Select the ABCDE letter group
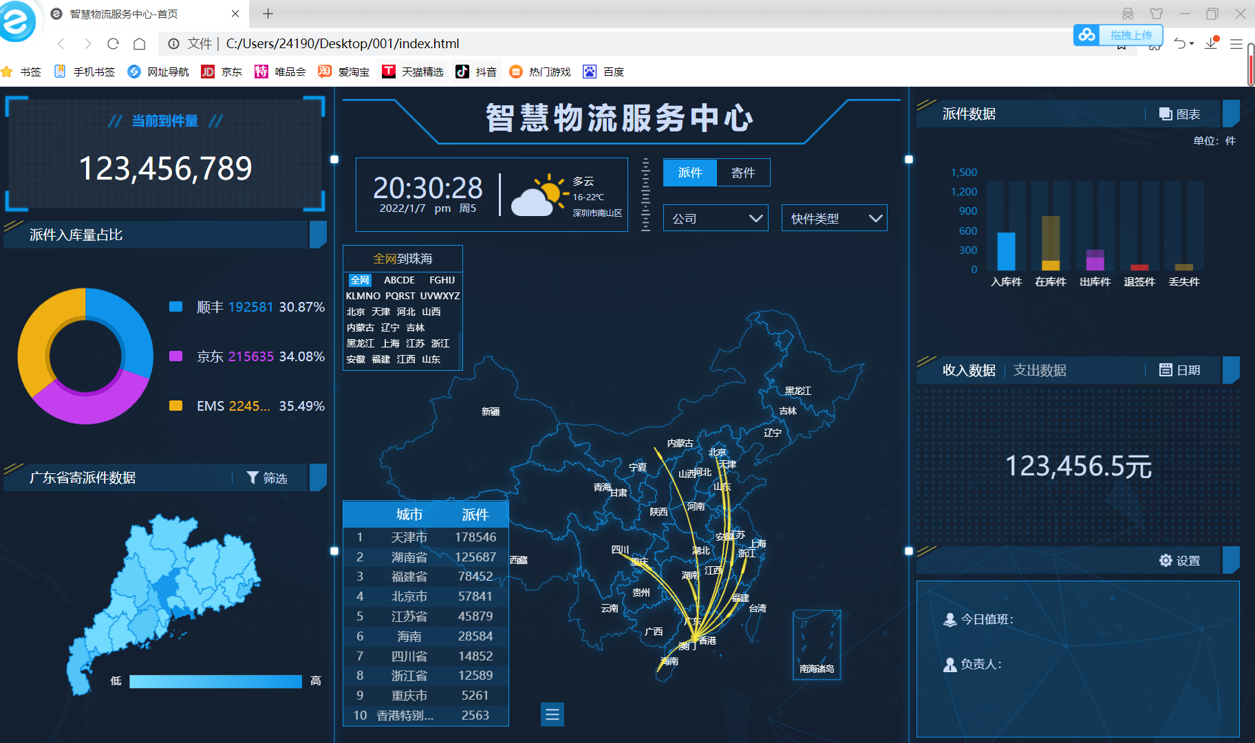Screen dimensions: 1255x743 pos(399,280)
